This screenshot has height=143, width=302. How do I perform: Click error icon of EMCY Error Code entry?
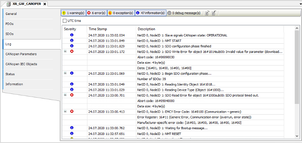click(72, 111)
